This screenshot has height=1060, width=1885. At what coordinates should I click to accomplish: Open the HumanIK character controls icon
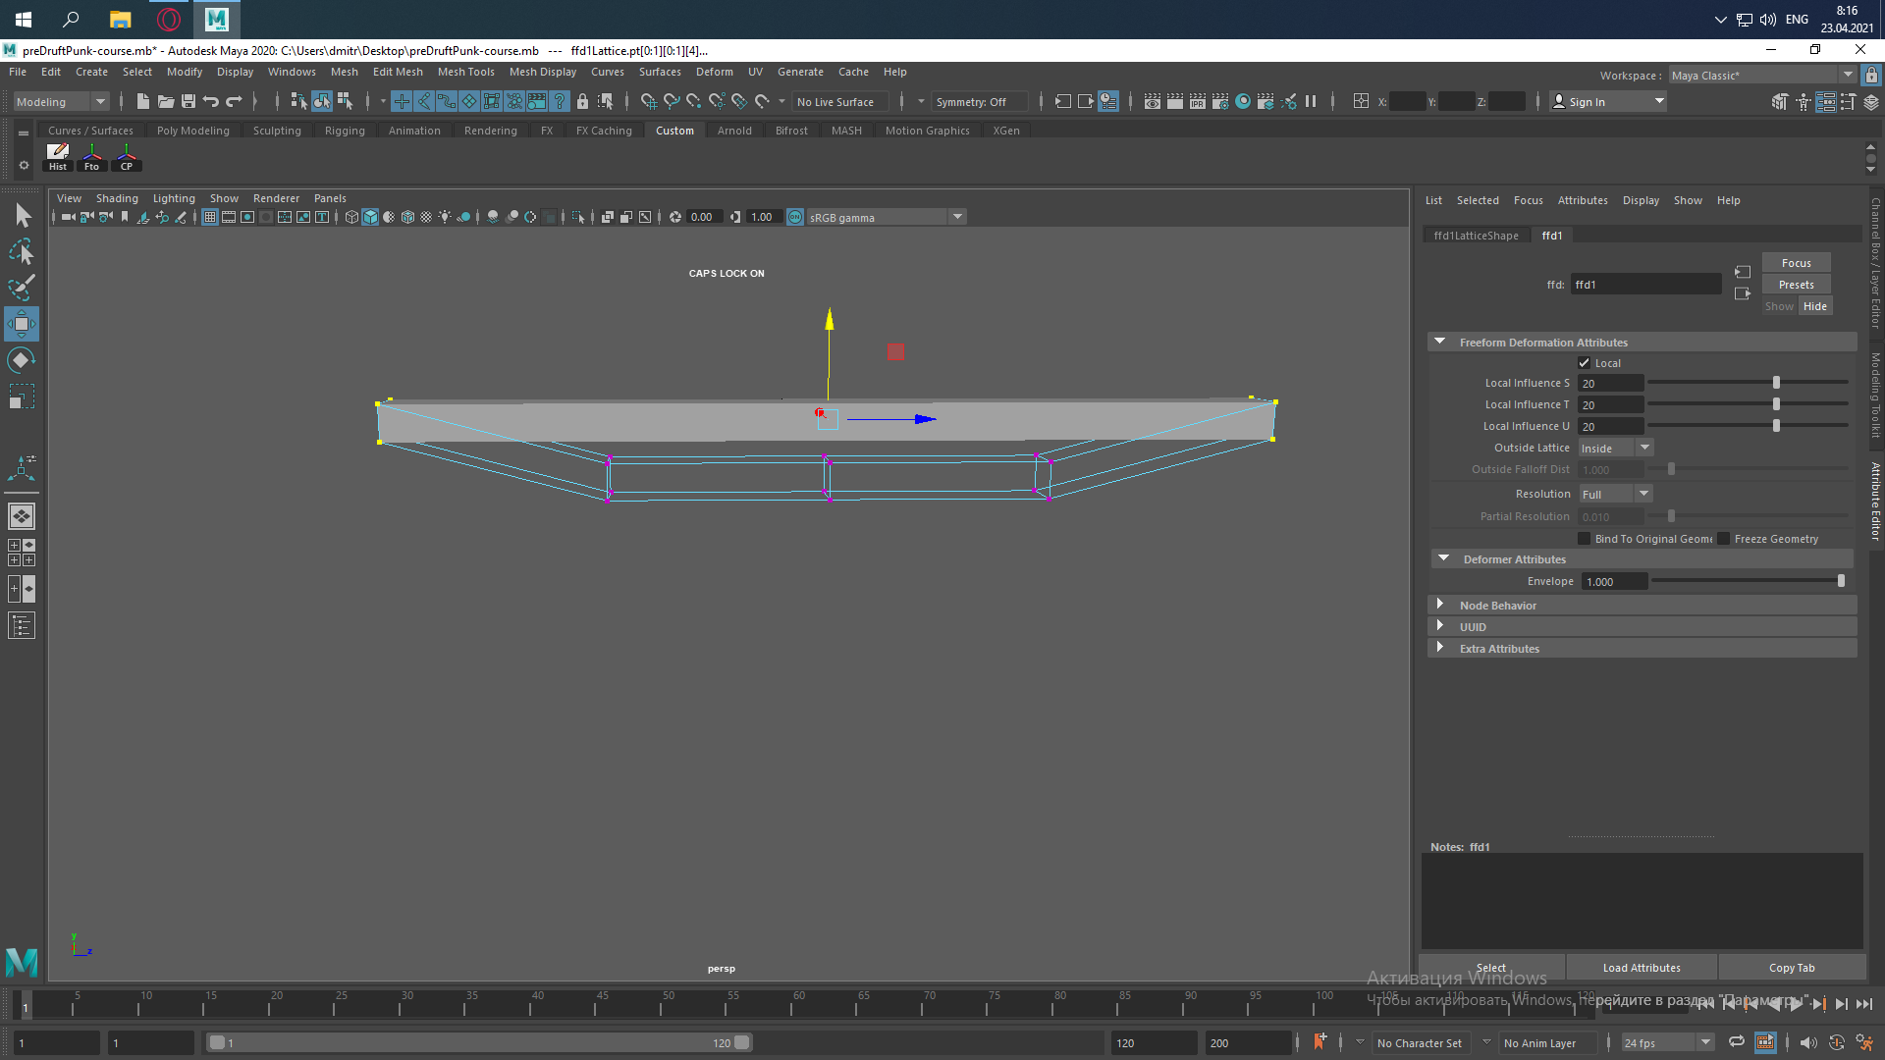(x=1804, y=101)
